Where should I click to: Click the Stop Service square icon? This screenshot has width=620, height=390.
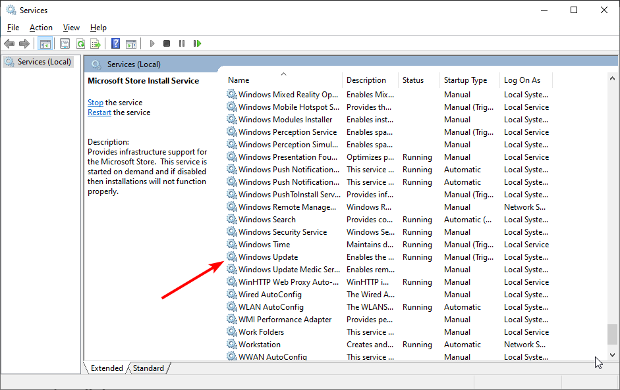pyautogui.click(x=167, y=43)
